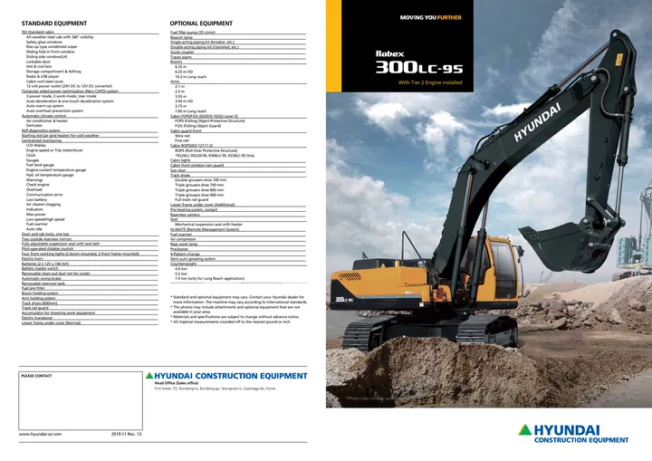This screenshot has width=652, height=461.
Task: Click 'Fuel level gauge' item
Action: (x=41, y=165)
